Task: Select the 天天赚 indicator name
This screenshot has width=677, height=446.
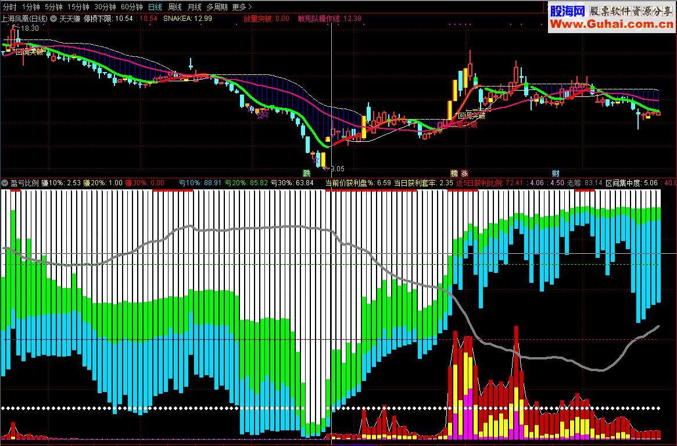Action: pyautogui.click(x=70, y=19)
